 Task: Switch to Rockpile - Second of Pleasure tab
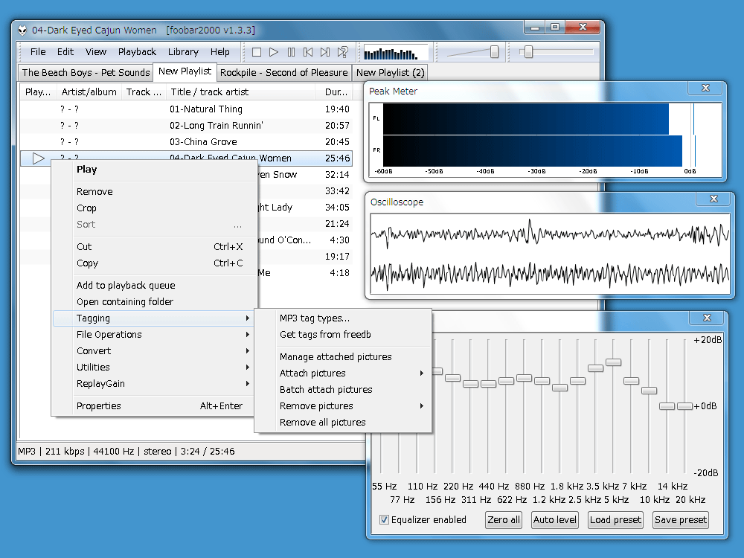pos(283,73)
